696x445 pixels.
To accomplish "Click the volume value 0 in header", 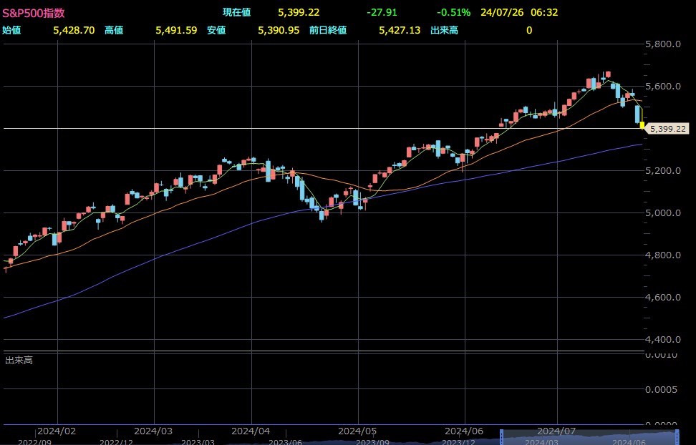I will pos(529,30).
